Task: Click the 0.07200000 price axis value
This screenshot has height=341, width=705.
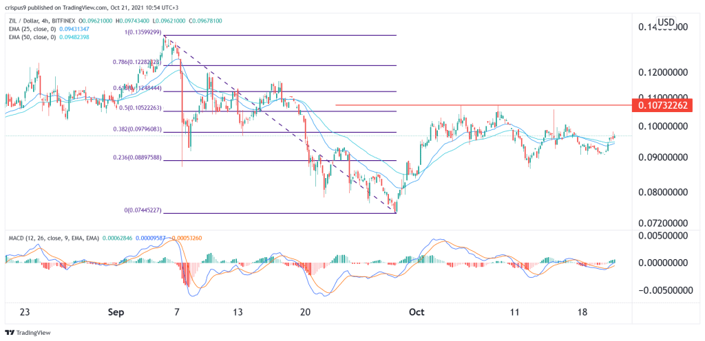Action: 662,223
